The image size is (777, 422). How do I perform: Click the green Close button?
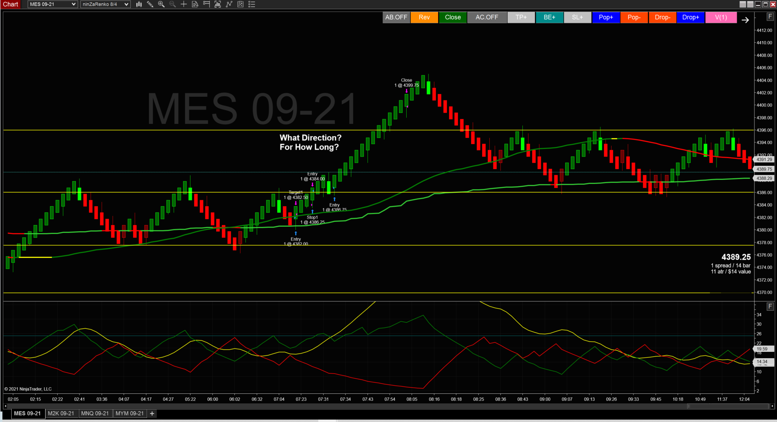tap(453, 17)
